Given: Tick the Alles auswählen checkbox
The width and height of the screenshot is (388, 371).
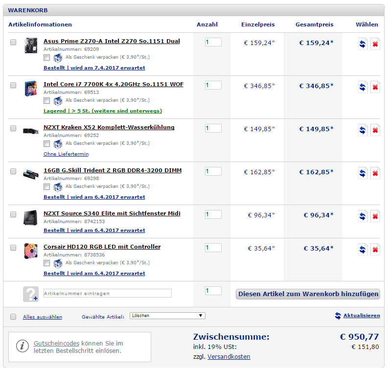Looking at the screenshot, I should click(x=13, y=317).
